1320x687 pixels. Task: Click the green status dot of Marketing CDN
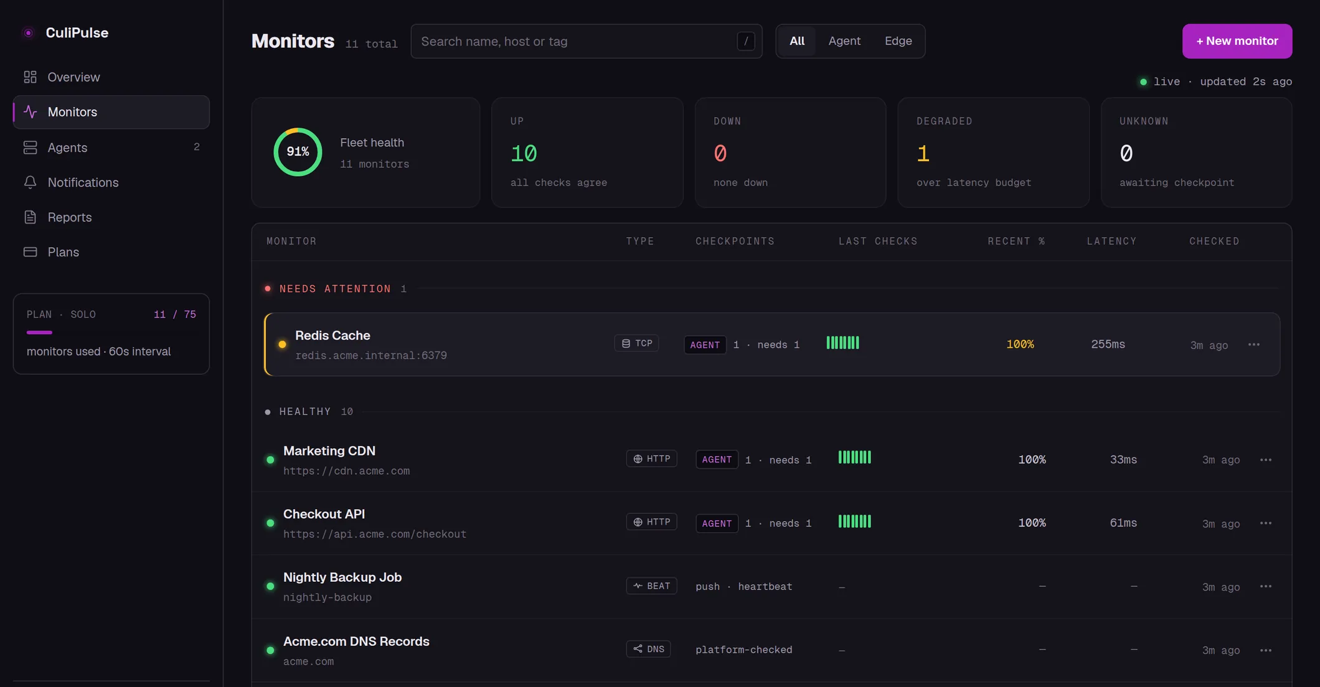click(x=270, y=460)
